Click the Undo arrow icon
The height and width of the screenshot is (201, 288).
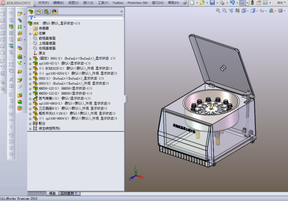[232, 3]
